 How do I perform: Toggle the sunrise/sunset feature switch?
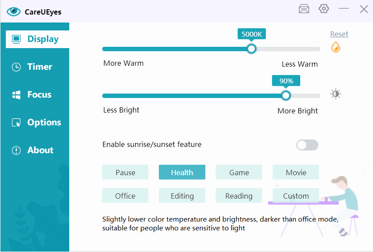pos(307,145)
